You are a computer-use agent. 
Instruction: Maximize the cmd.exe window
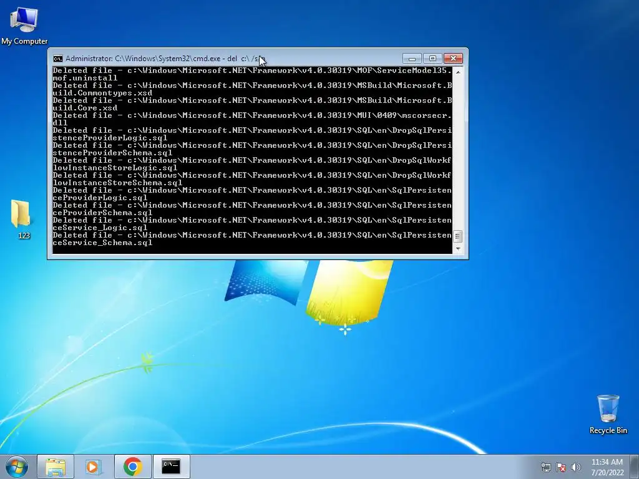click(432, 59)
